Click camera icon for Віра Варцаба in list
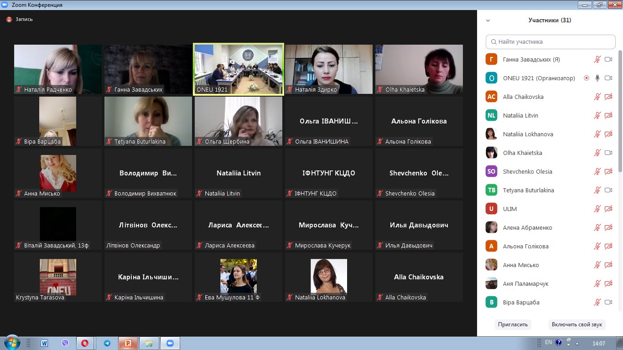The height and width of the screenshot is (350, 623). tap(608, 302)
